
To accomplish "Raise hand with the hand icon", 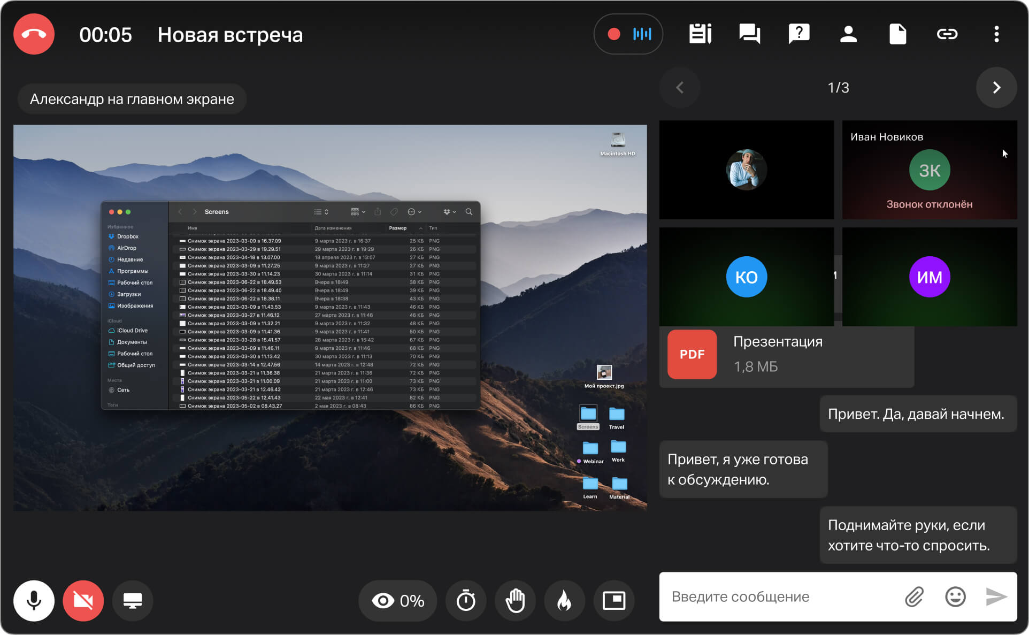I will [x=515, y=600].
